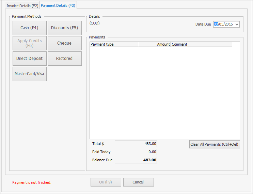The image size is (253, 194).
Task: Sort by Payment type column header
Action: click(114, 44)
